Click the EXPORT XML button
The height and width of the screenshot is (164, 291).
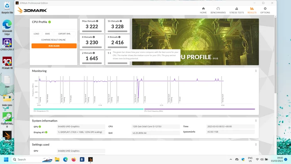pyautogui.click(x=64, y=34)
